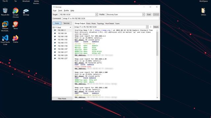Click in the Target input field
Screen dimensions: 211x118
[77, 14]
